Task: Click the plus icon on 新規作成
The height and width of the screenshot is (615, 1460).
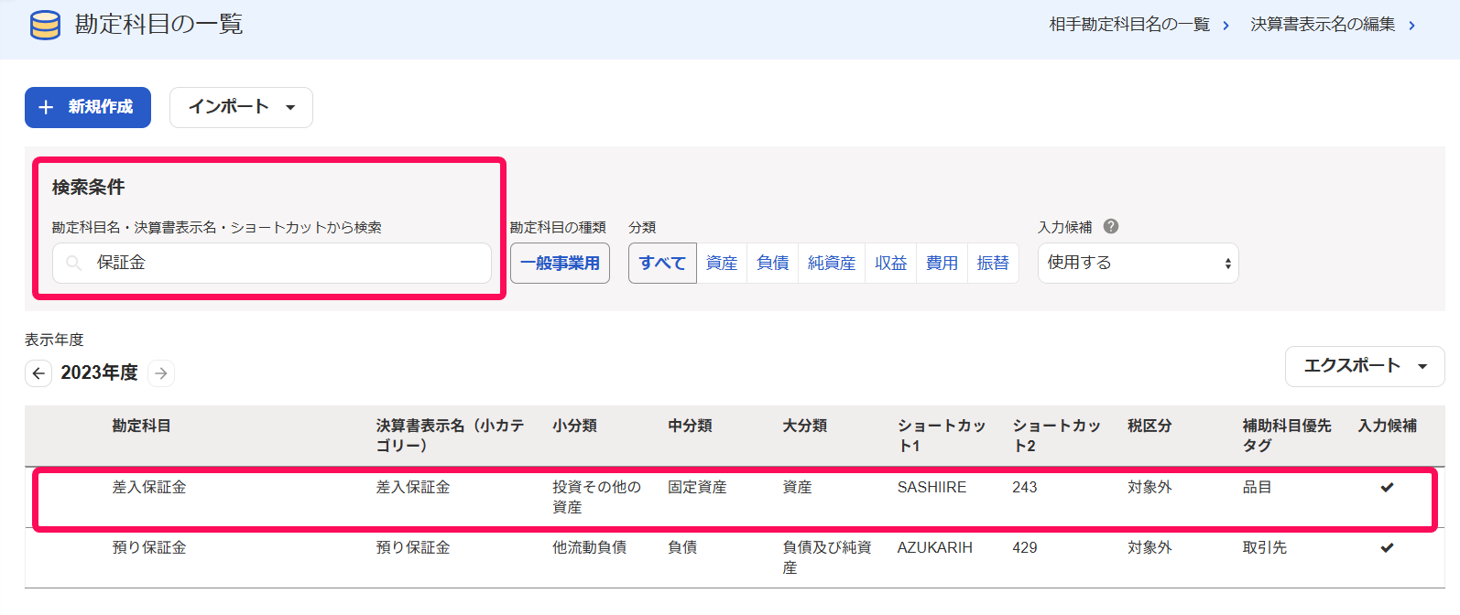Action: click(x=47, y=108)
